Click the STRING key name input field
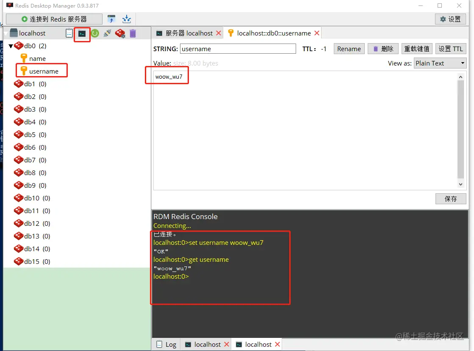This screenshot has height=351, width=474. pos(238,49)
